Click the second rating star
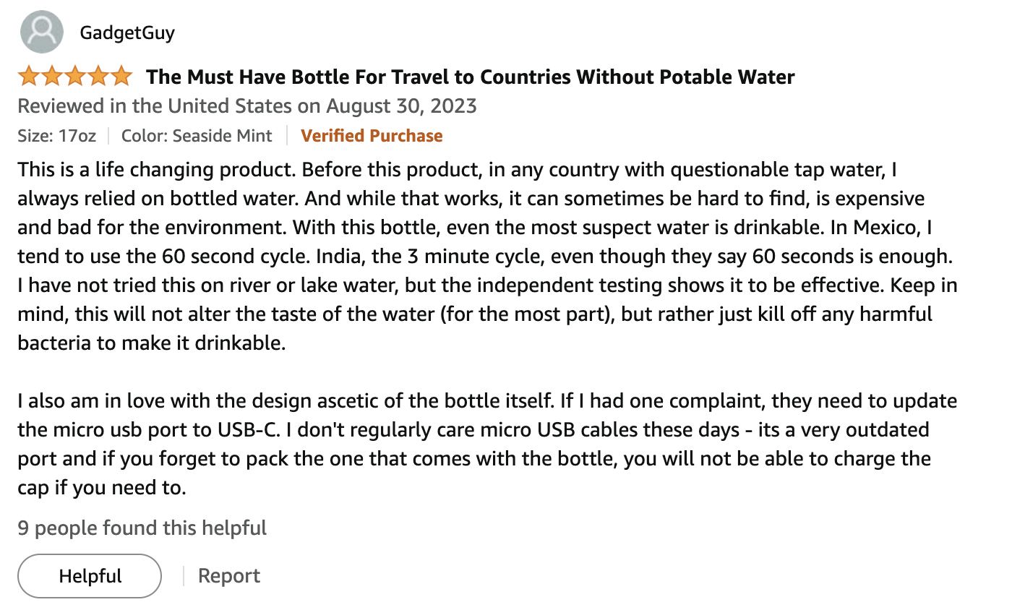This screenshot has width=1012, height=610. click(52, 76)
